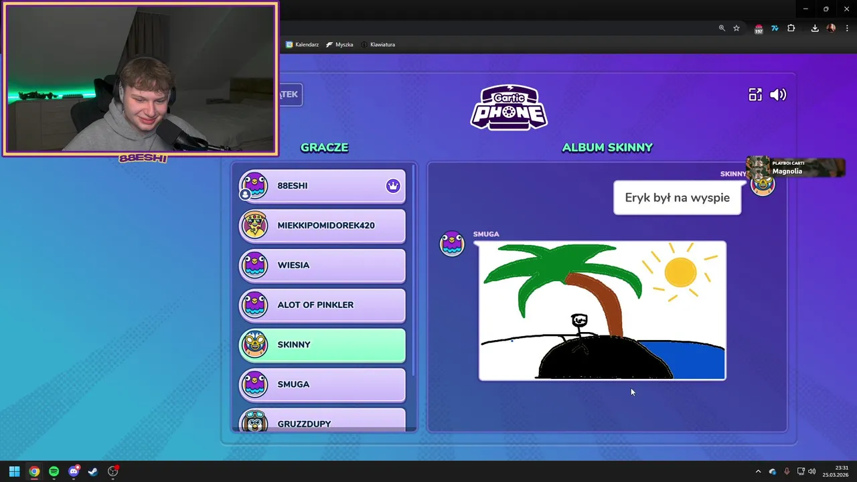
Task: Open system volume tray icon
Action: [812, 471]
